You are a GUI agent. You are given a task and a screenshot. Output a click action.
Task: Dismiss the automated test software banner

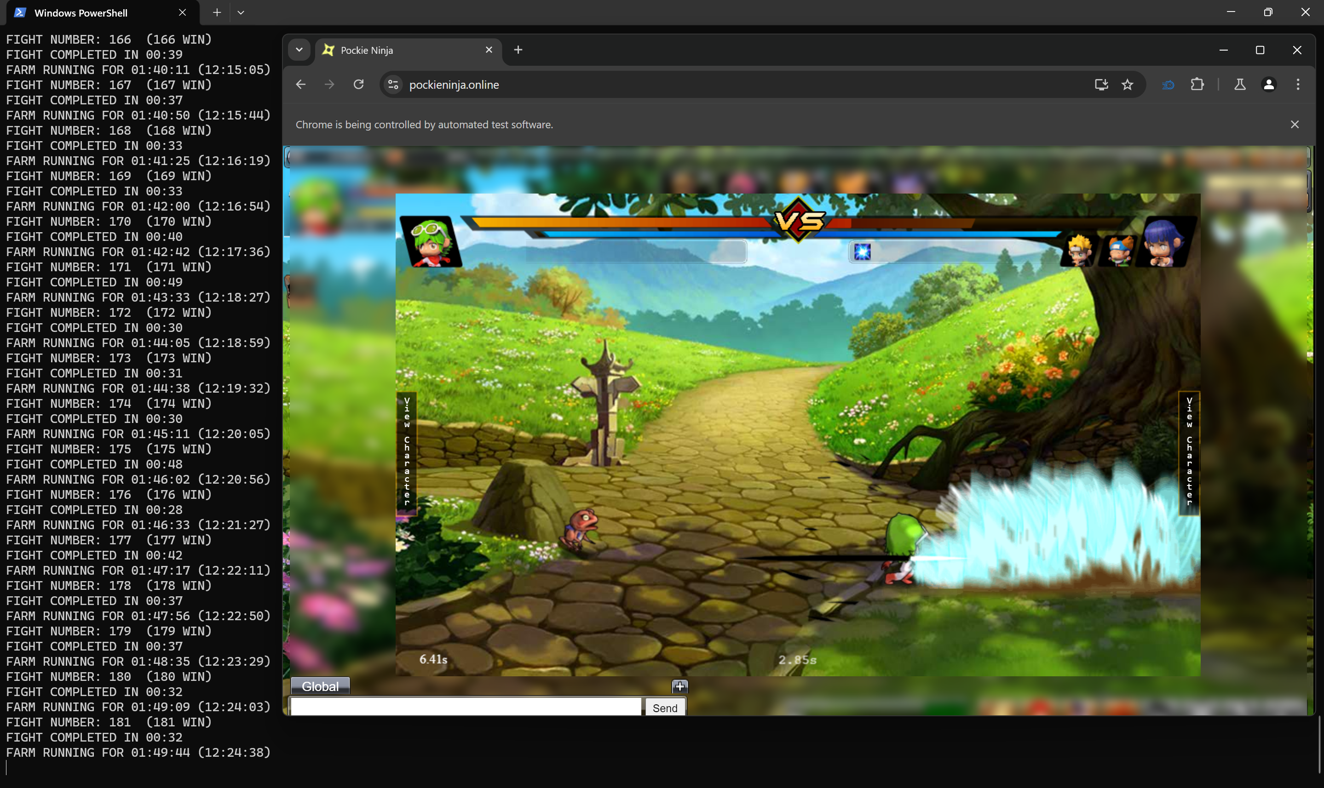(x=1295, y=124)
